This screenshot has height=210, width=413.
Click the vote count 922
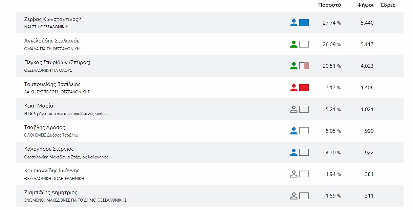369,153
